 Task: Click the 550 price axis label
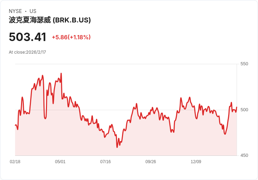click(x=244, y=64)
